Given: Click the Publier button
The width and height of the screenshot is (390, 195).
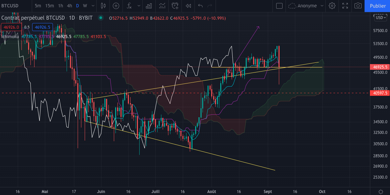Looking at the screenshot, I should coord(378,6).
